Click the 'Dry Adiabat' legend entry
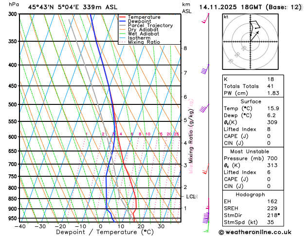306x236 pixels. click(139, 30)
